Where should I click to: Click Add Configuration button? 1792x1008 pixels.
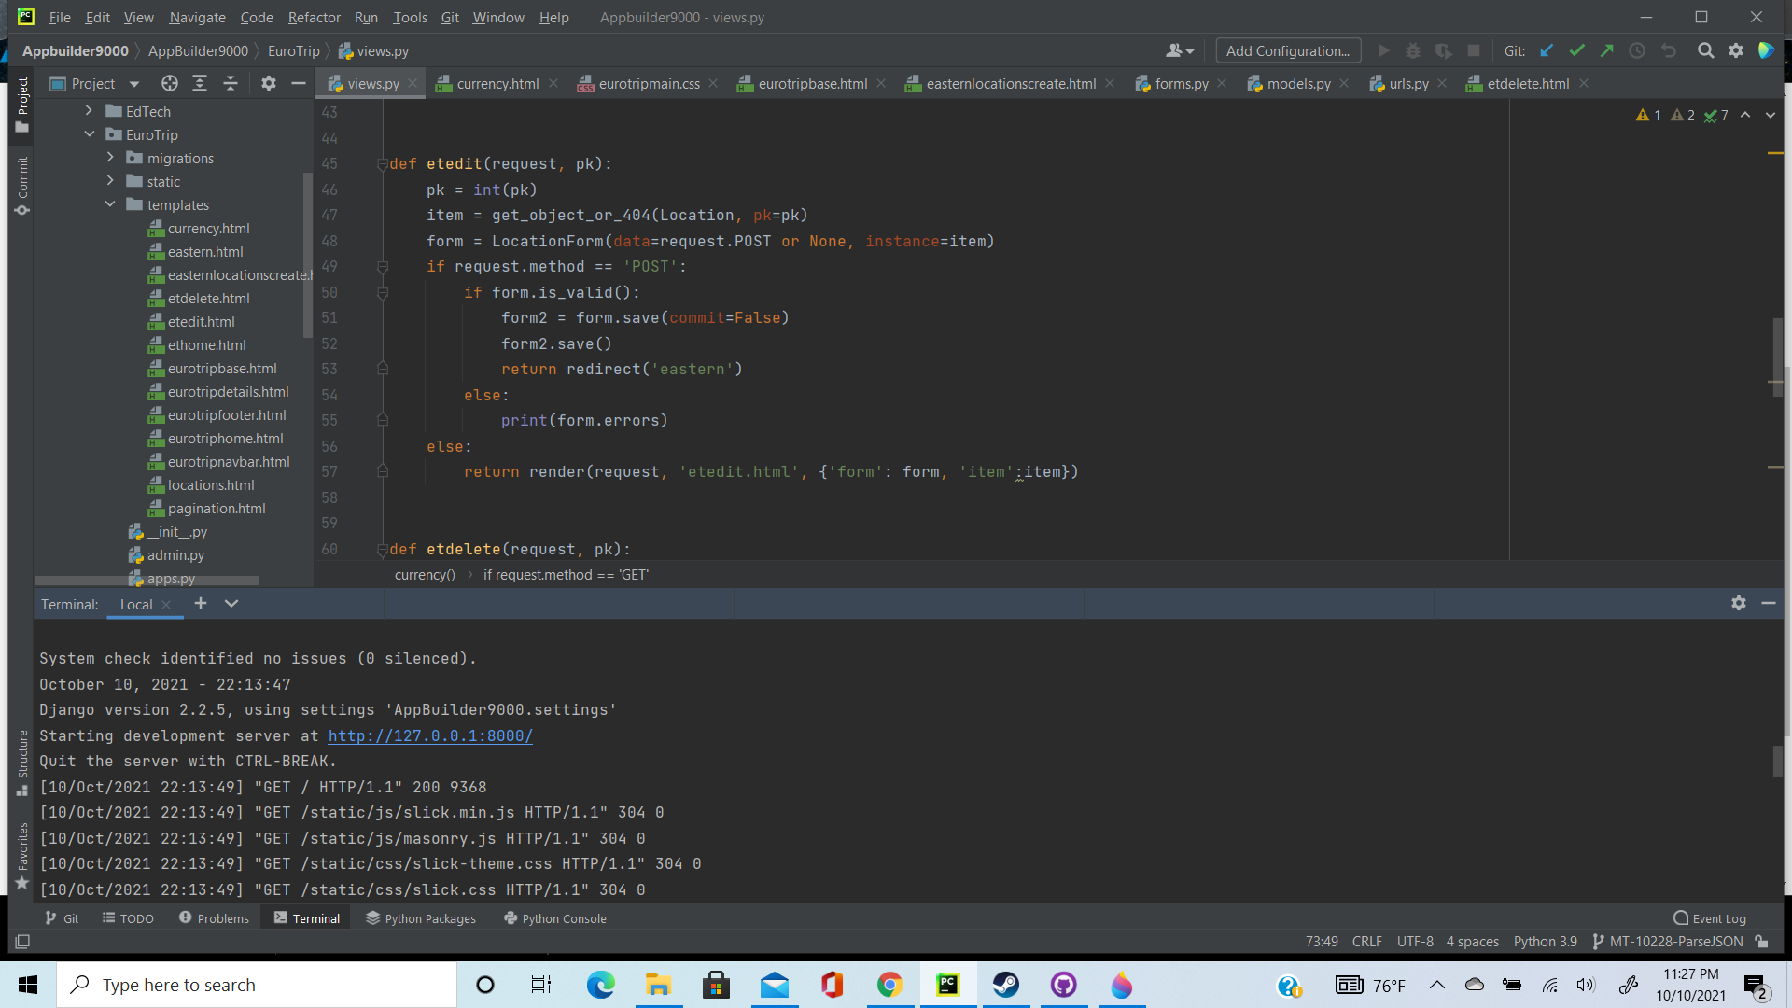coord(1288,51)
